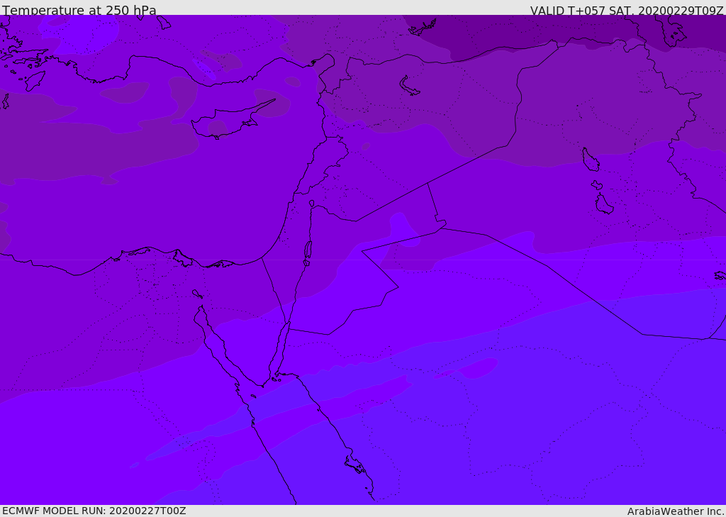Click the 'Temperature at 250 hPa' title

pyautogui.click(x=79, y=11)
